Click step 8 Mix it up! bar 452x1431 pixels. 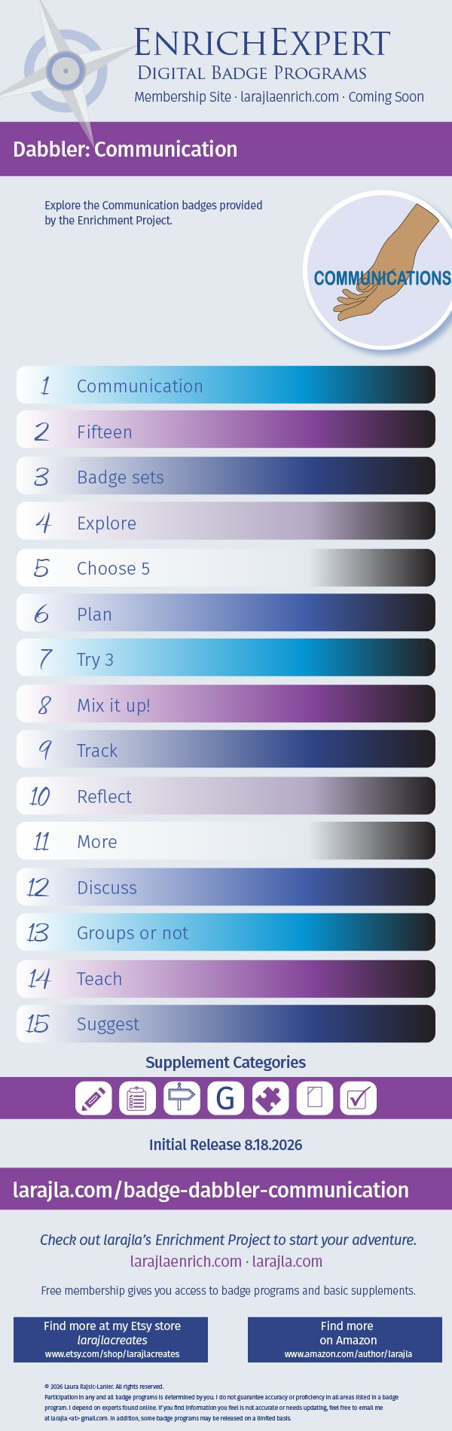[226, 704]
